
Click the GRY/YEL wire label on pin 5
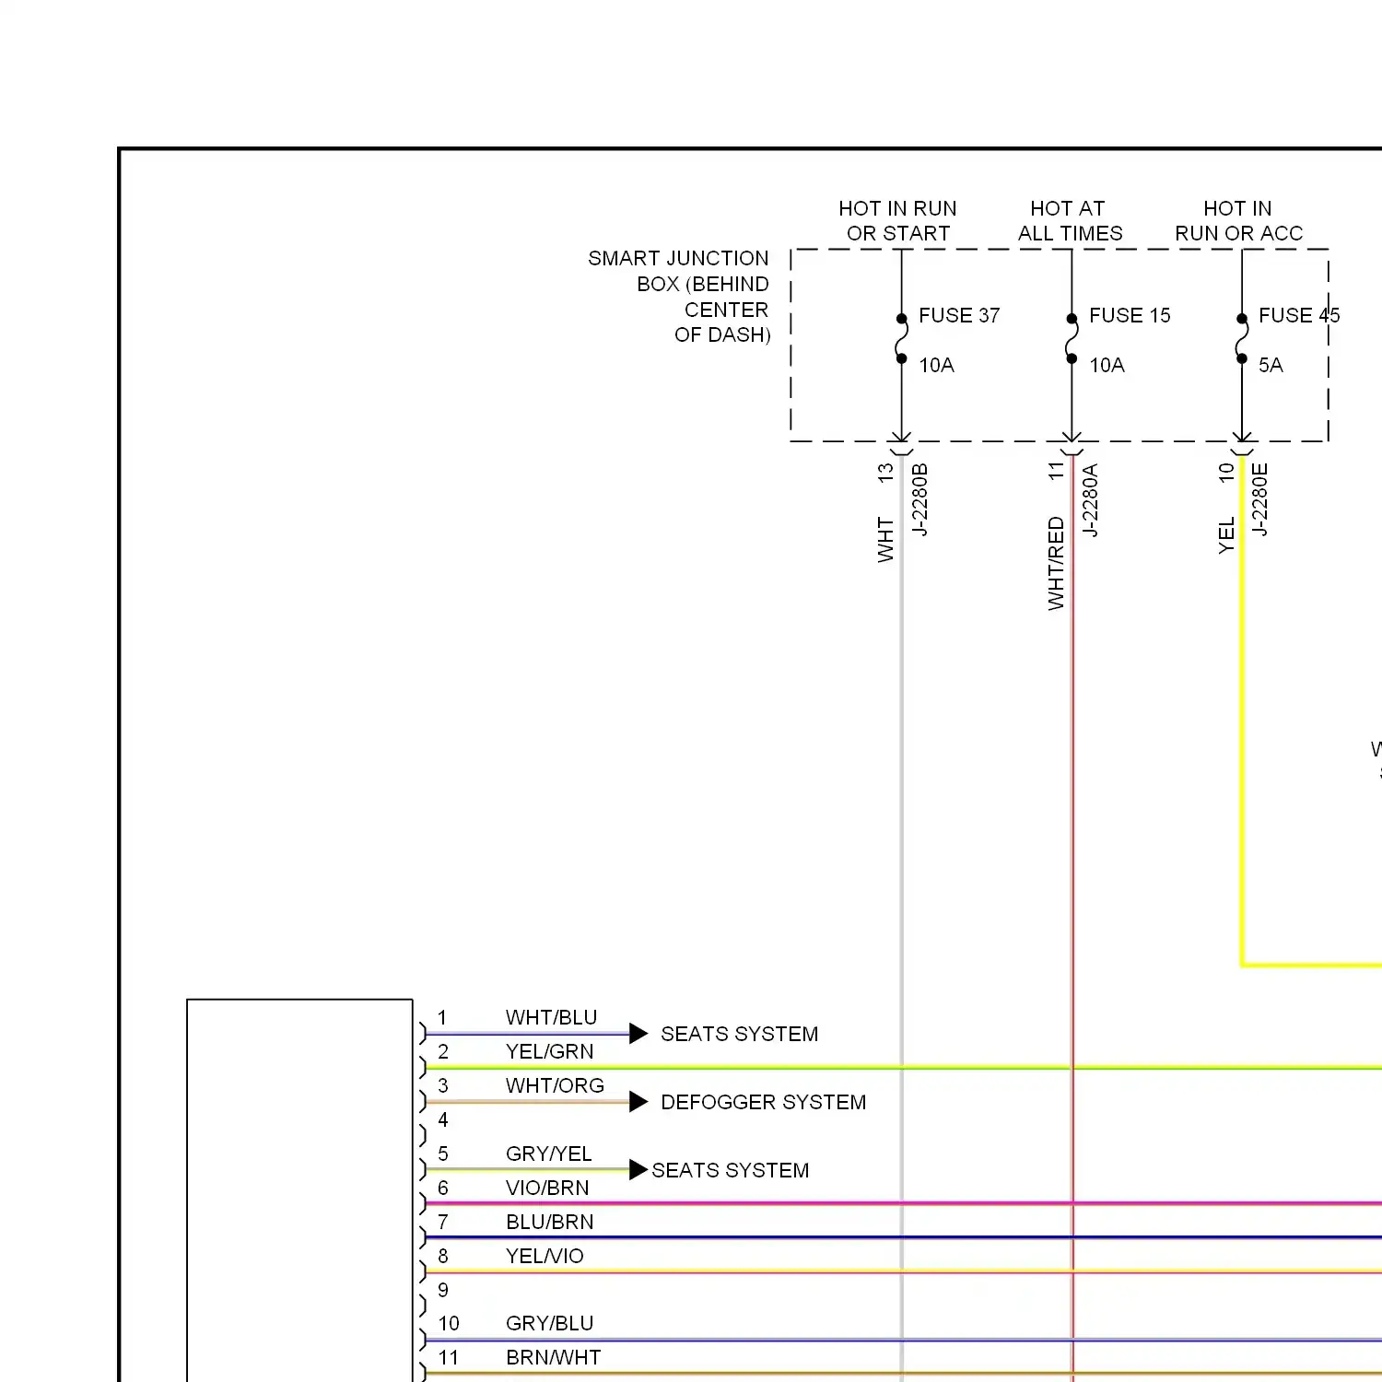tap(548, 1154)
